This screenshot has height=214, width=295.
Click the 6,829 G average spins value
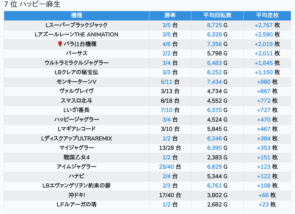(217, 167)
